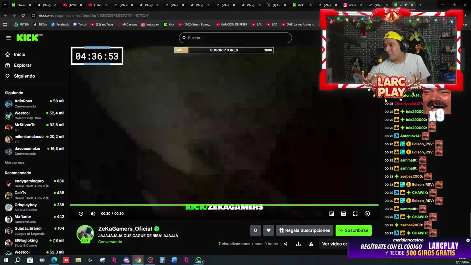Toggle theater mode in video player
This screenshot has height=265, width=471.
[343, 213]
